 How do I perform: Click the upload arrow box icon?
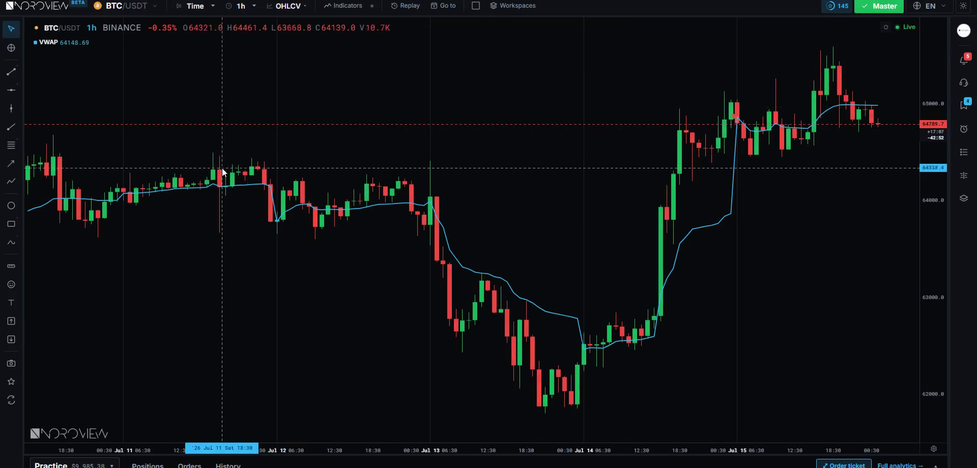(11, 321)
